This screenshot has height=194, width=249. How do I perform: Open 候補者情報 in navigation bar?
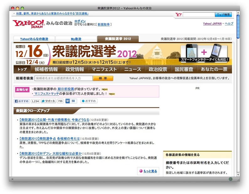46,69
